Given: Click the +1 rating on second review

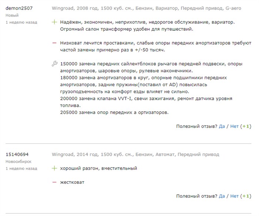Looking at the screenshot, I should pyautogui.click(x=246, y=196).
